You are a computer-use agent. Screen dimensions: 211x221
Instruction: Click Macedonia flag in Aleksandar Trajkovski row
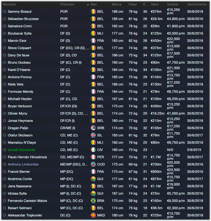[93, 215]
